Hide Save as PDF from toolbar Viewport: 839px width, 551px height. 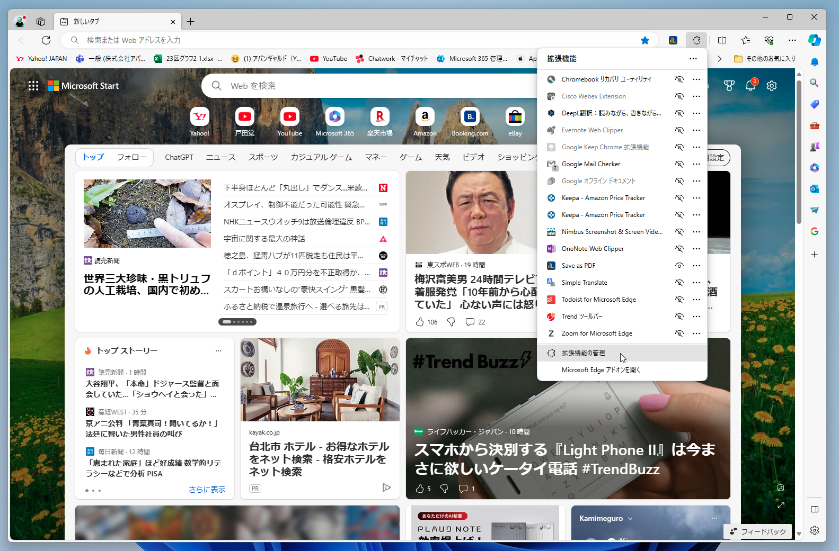679,266
